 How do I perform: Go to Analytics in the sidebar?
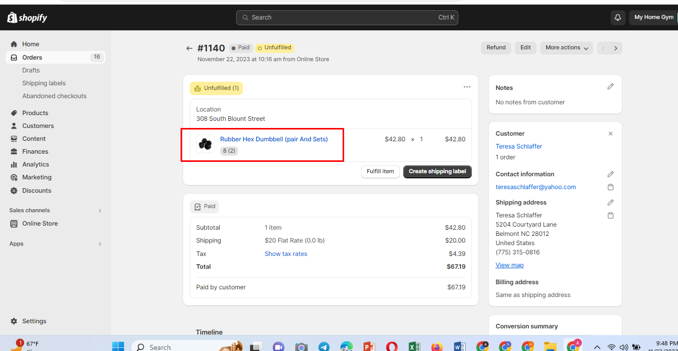pyautogui.click(x=35, y=164)
